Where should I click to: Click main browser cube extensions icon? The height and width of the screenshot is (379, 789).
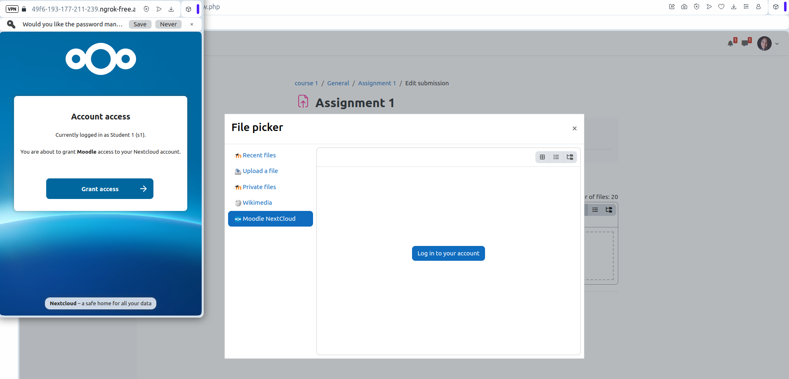[x=776, y=7]
